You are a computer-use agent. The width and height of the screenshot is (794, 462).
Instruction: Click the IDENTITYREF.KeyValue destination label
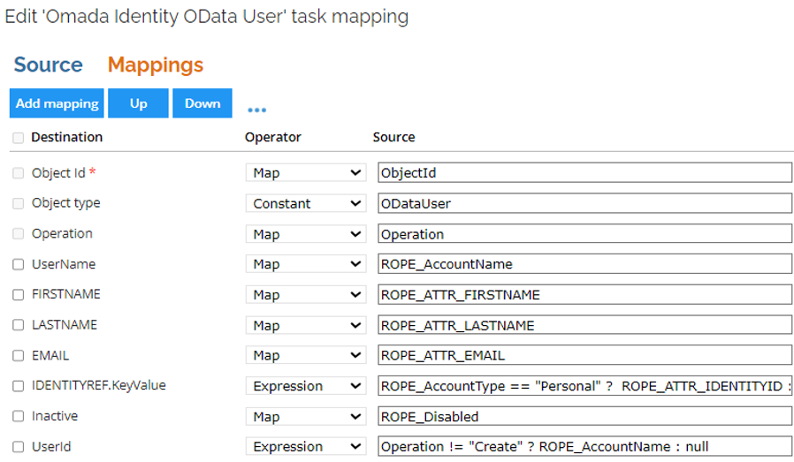pyautogui.click(x=99, y=386)
